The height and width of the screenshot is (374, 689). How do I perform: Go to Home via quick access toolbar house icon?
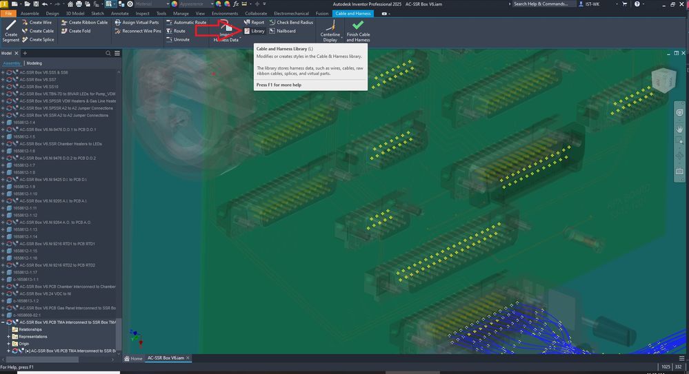(70, 4)
